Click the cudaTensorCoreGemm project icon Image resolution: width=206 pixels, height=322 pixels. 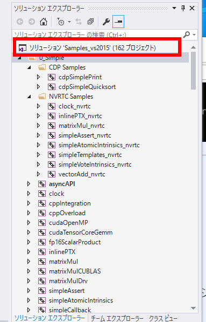pyautogui.click(x=42, y=232)
